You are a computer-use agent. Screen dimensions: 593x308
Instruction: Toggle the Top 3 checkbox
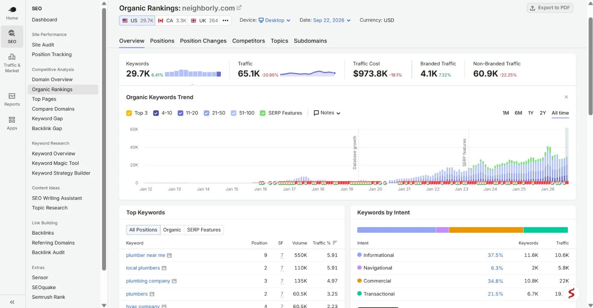[129, 113]
